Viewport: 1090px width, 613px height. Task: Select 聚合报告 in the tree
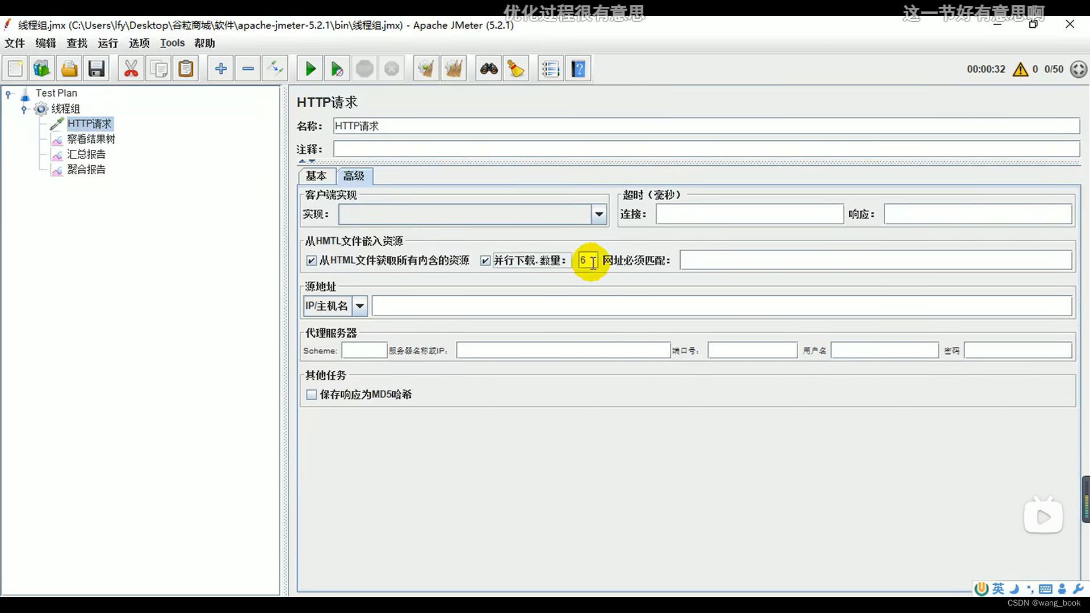(x=86, y=170)
